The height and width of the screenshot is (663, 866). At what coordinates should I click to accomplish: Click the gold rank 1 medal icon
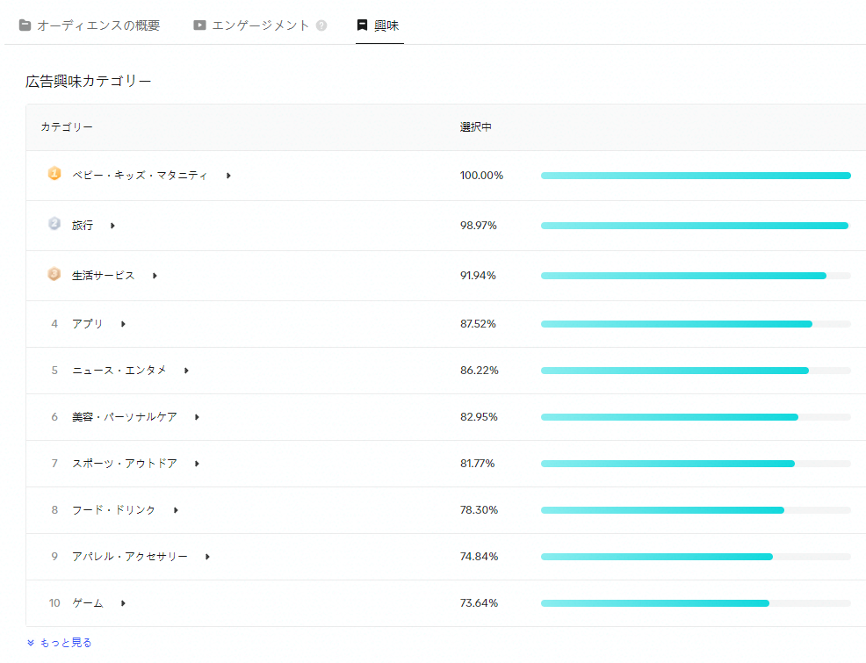click(x=54, y=174)
